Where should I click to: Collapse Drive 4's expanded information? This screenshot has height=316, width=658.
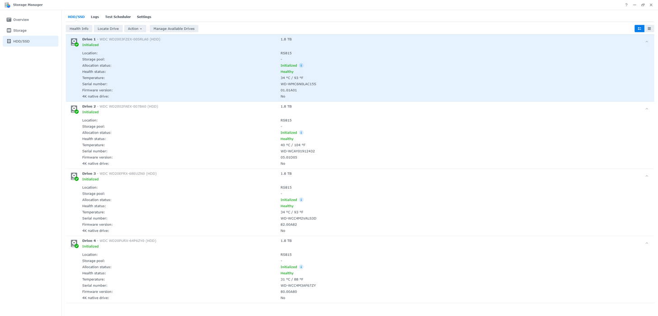[646, 243]
